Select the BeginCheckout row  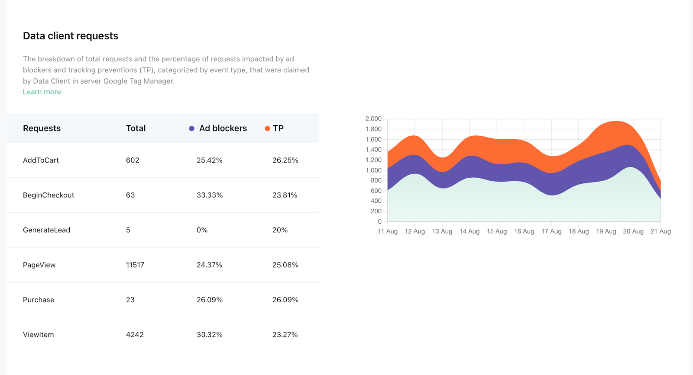tap(49, 195)
